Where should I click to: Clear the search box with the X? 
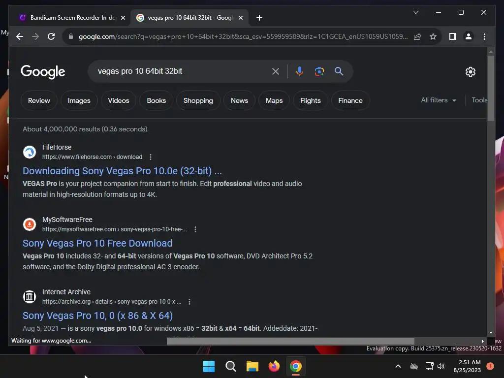[276, 71]
